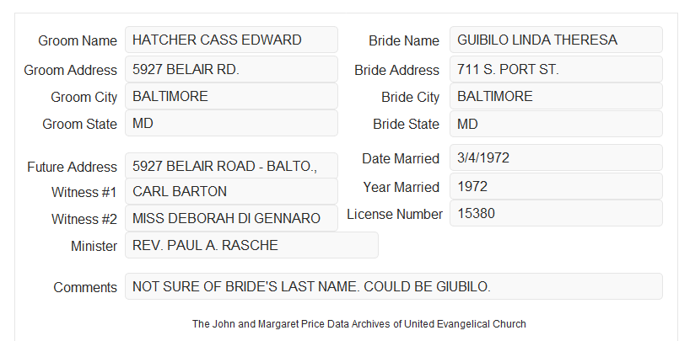
Task: Click the Bride Name field
Action: 556,40
